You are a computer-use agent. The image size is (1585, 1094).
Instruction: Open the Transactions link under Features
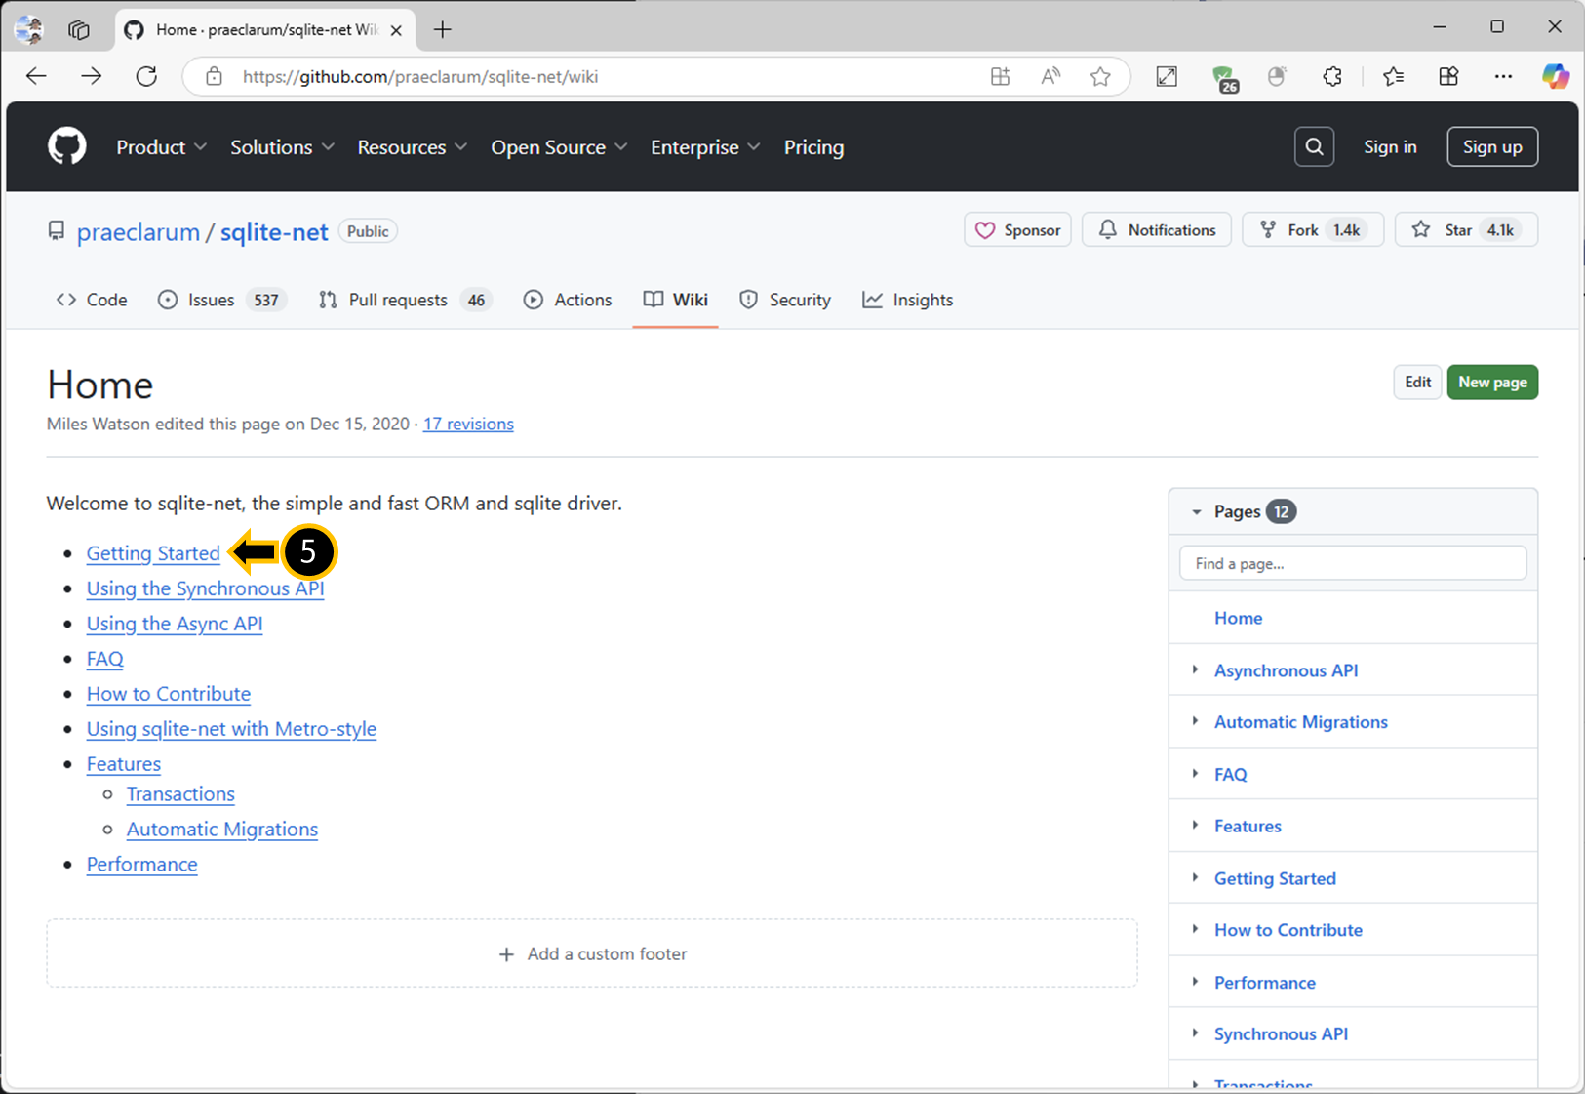pyautogui.click(x=180, y=794)
